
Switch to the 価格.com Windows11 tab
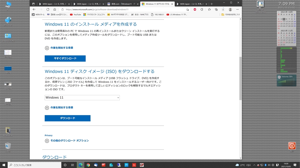pyautogui.click(x=123, y=4)
